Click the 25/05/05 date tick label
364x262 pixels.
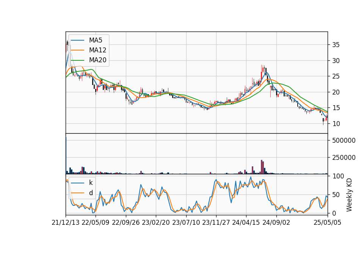coord(328,223)
